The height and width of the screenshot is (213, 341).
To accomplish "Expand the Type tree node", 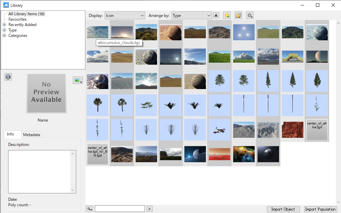I will pyautogui.click(x=4, y=30).
